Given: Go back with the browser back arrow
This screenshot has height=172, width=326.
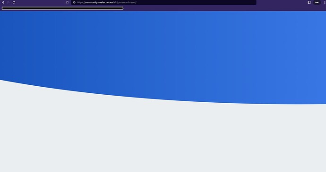Looking at the screenshot, I should 3,2.
